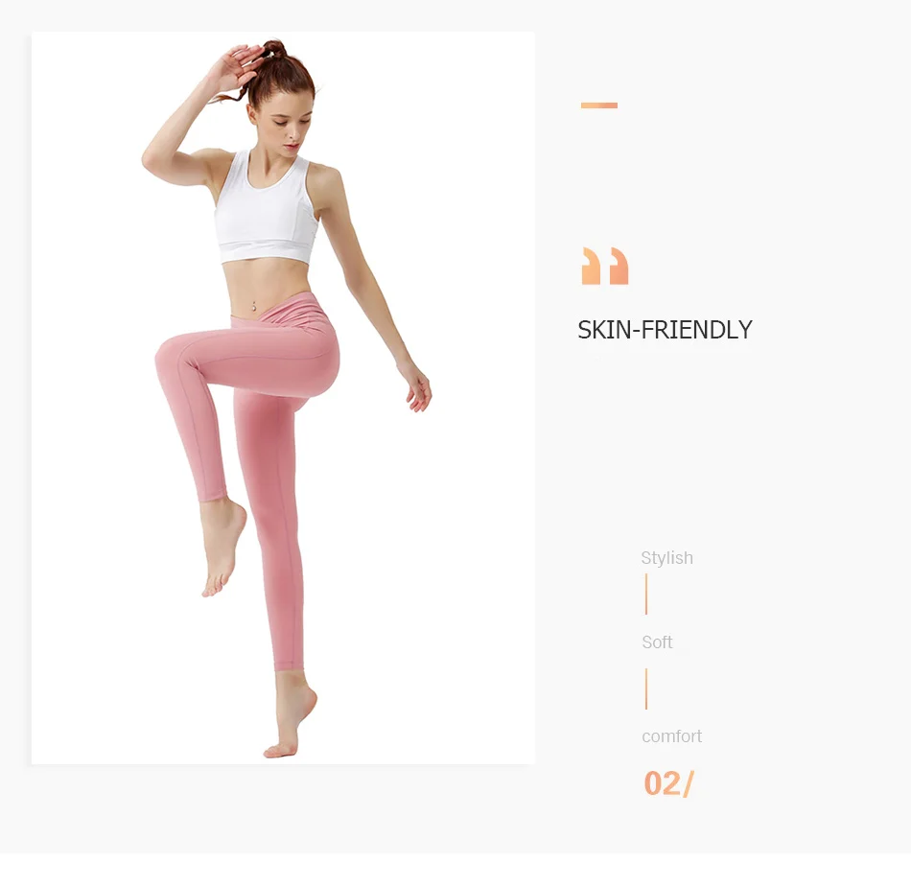Screen dimensions: 911x887
Task: Click the short orange dash above the quote
Action: point(599,105)
